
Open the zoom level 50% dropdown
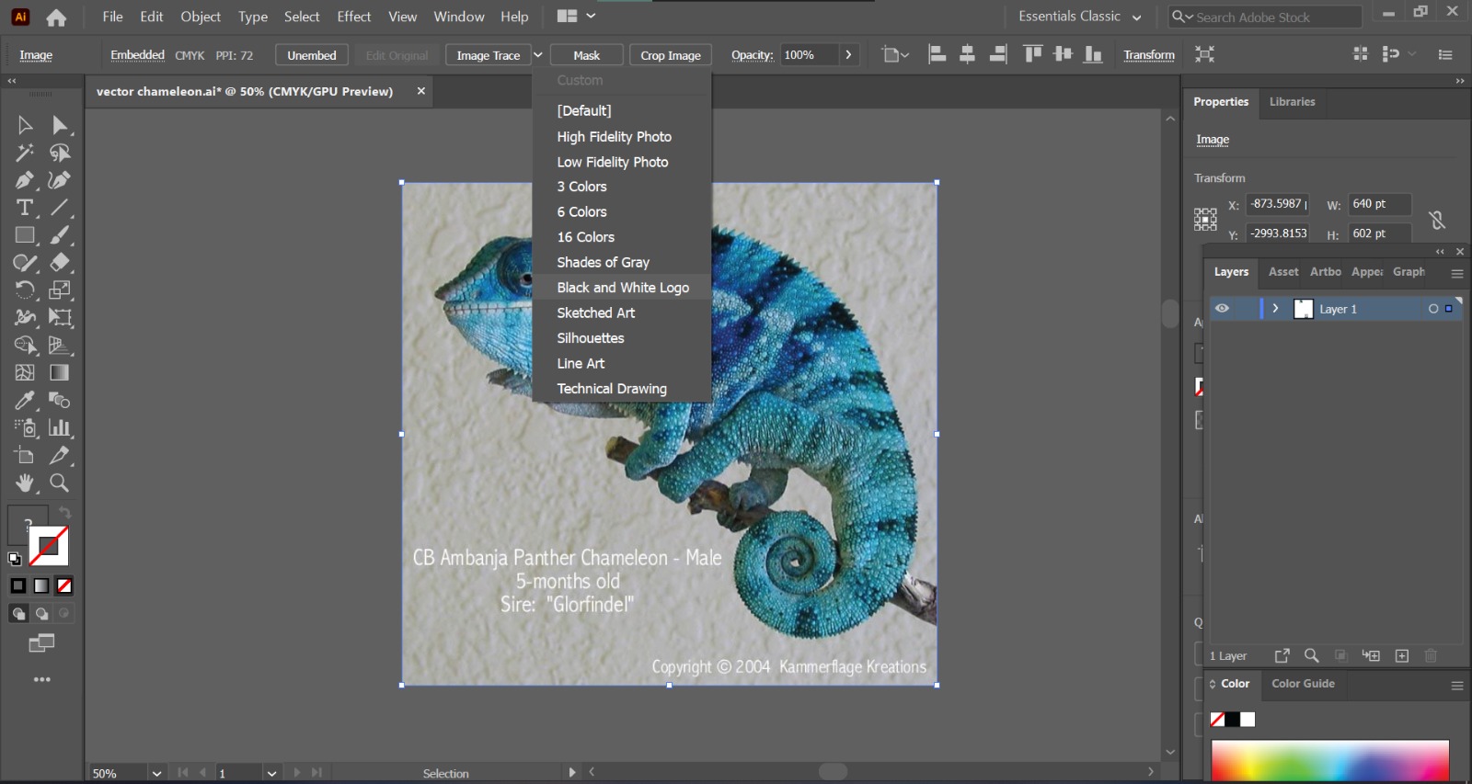pos(156,773)
